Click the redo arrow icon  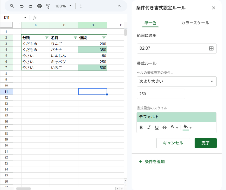(30, 6)
